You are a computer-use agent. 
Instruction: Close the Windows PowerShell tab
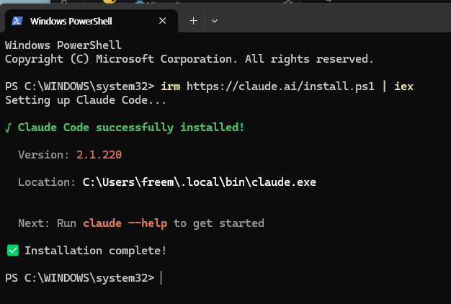click(163, 21)
